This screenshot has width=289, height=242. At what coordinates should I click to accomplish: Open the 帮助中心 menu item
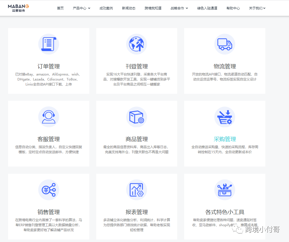click(233, 8)
